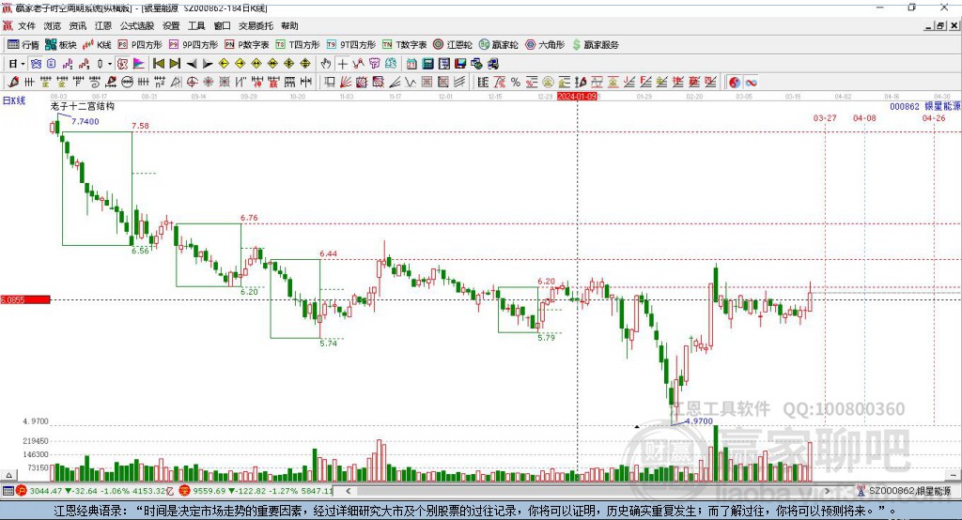Step chart left with black arrow
The image size is (962, 520).
click(192, 64)
